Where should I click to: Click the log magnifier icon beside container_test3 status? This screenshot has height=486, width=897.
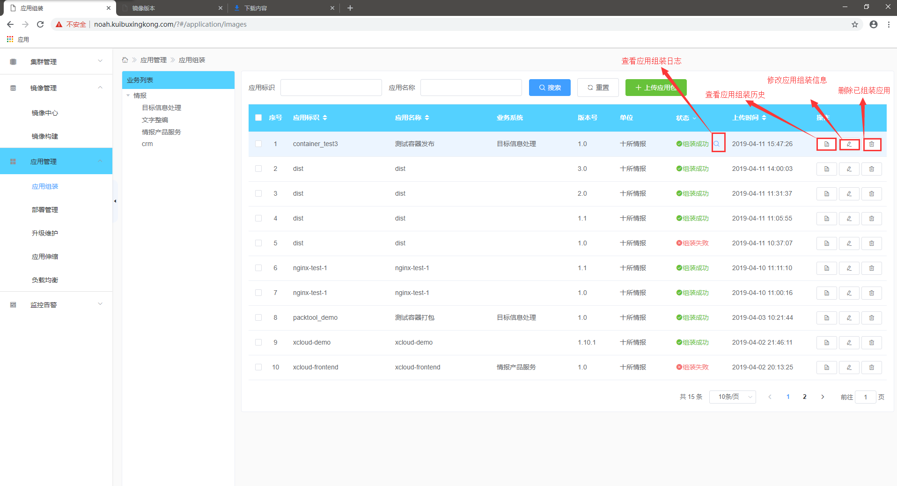[x=717, y=144]
